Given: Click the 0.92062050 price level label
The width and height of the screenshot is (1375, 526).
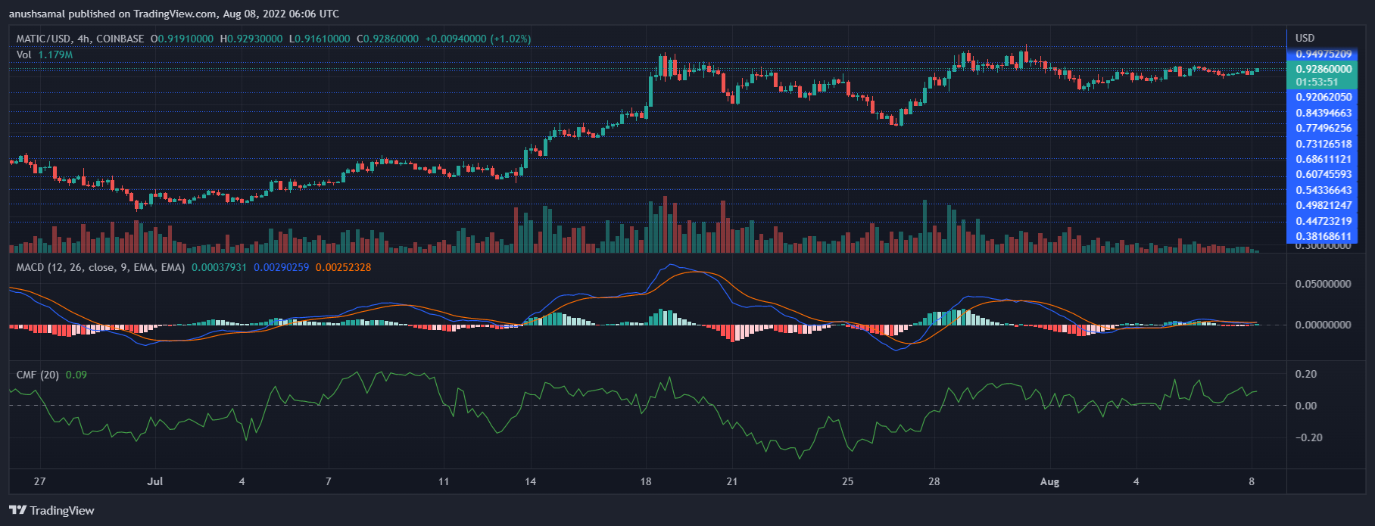Looking at the screenshot, I should [1323, 97].
